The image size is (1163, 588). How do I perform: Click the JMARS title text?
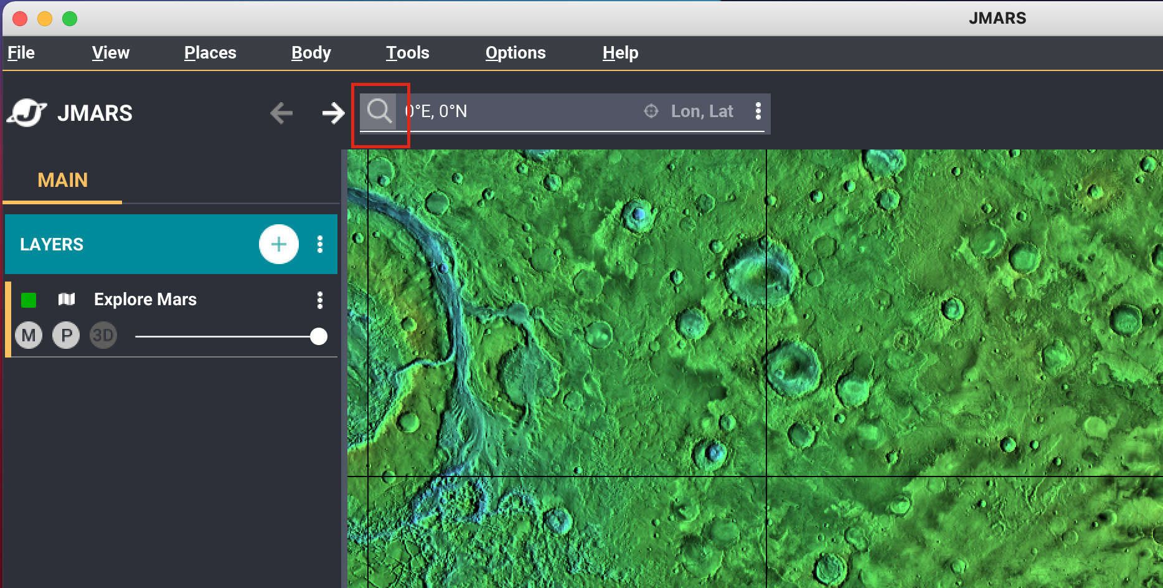95,113
